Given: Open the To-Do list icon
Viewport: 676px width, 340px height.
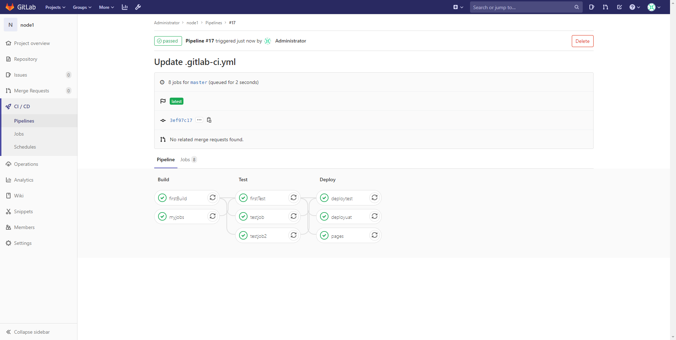Looking at the screenshot, I should pyautogui.click(x=619, y=7).
